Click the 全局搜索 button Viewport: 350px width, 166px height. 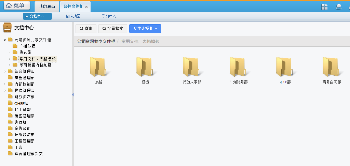pyautogui.click(x=113, y=29)
